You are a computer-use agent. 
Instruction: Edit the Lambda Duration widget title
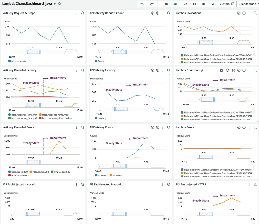(x=202, y=70)
